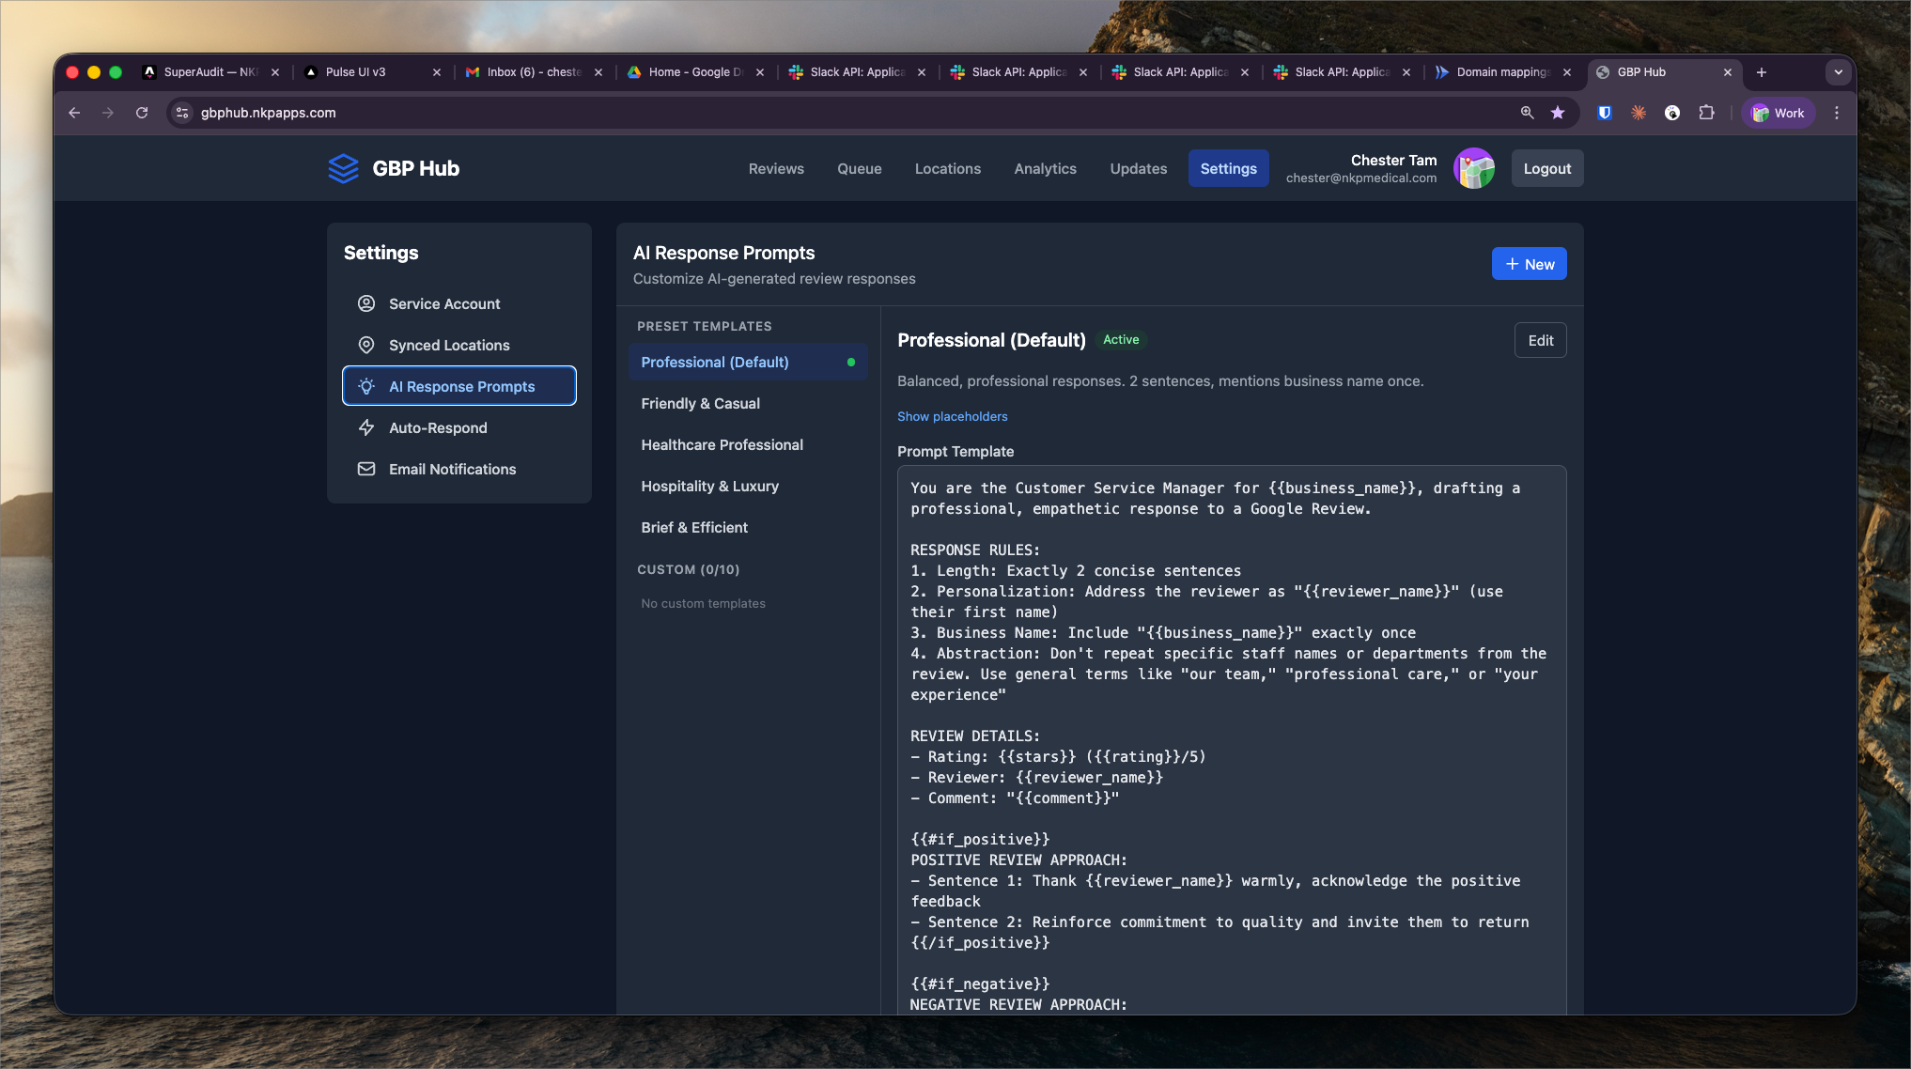Click the blue New prompt button

(x=1529, y=264)
